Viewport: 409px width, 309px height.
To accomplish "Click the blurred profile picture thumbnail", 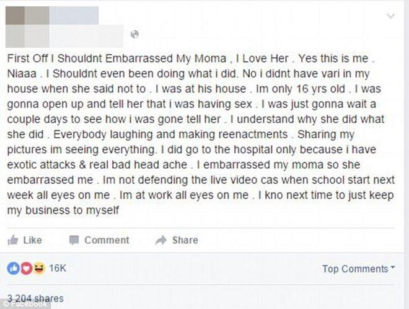I will (27, 27).
